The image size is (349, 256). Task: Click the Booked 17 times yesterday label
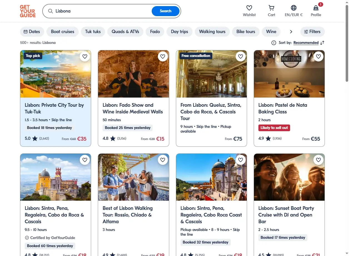point(283,238)
